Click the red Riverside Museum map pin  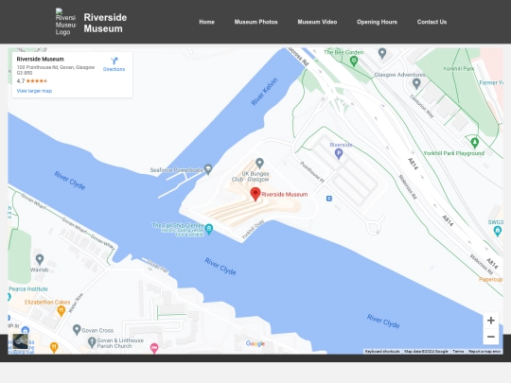255,195
